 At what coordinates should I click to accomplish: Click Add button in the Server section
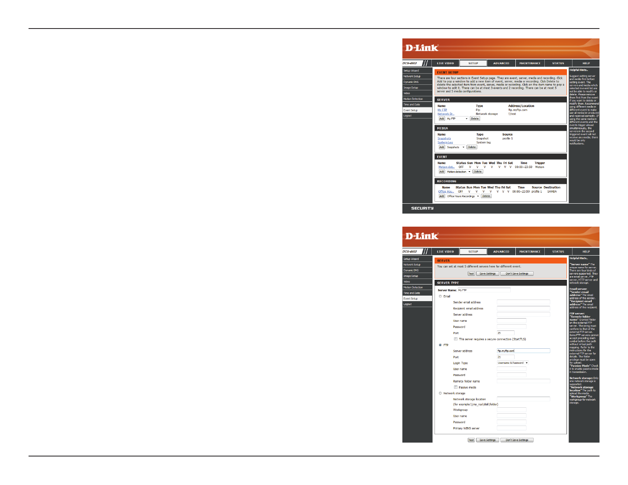point(442,119)
